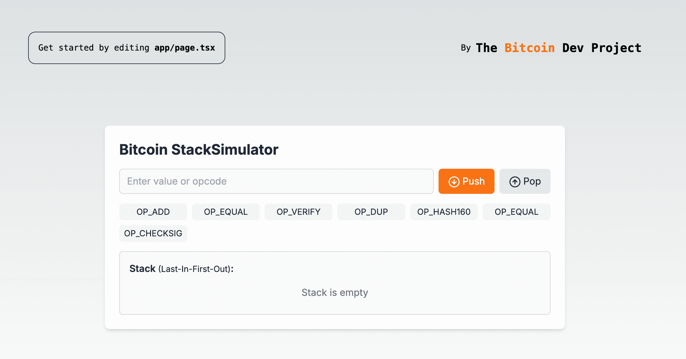The width and height of the screenshot is (686, 359).
Task: Click the down-arrow icon on Push
Action: (454, 182)
